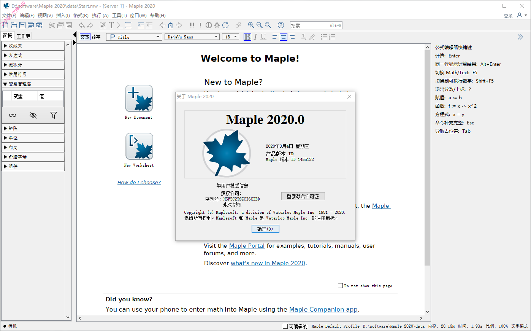Click the Restart kernel circular arrow icon
This screenshot has width=531, height=331.
[x=225, y=25]
